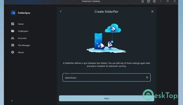Focus the Name input field containing Uptodown
This screenshot has height=105, width=183.
(106, 77)
